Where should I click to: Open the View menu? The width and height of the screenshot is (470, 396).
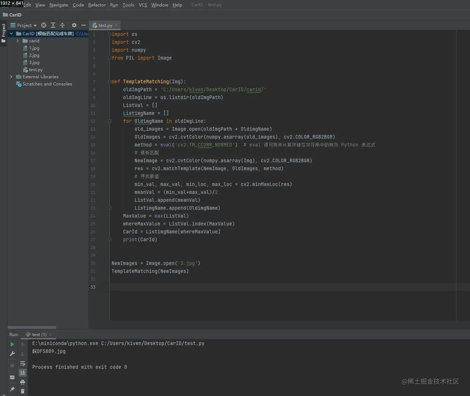(x=40, y=5)
